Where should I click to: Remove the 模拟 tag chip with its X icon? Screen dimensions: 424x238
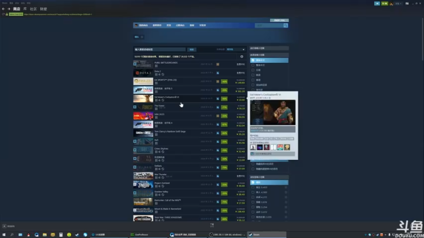(x=142, y=37)
